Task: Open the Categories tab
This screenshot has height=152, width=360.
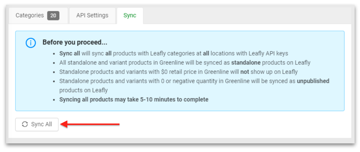Action: tap(30, 16)
